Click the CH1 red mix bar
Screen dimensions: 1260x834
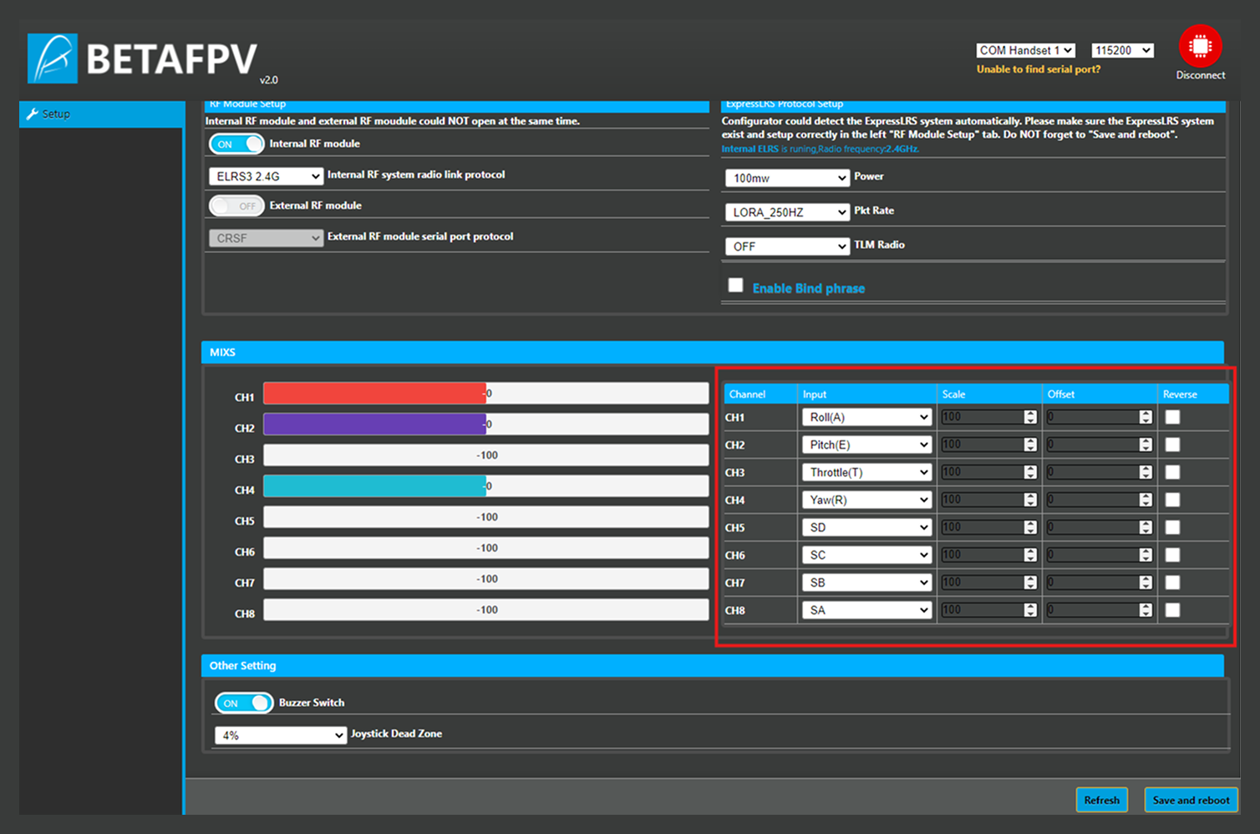click(x=374, y=394)
